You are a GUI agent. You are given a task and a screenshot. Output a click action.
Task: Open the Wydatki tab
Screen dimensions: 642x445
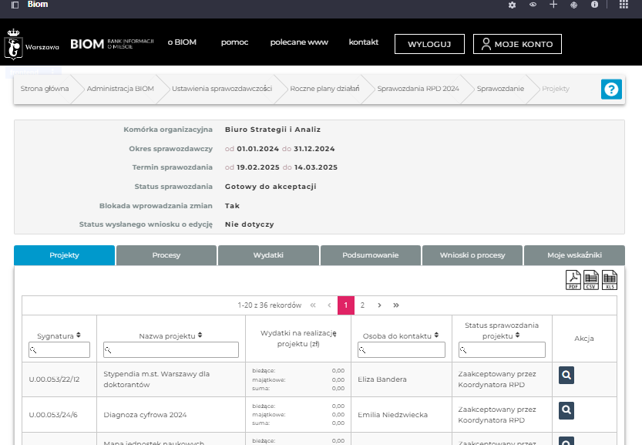click(x=268, y=255)
